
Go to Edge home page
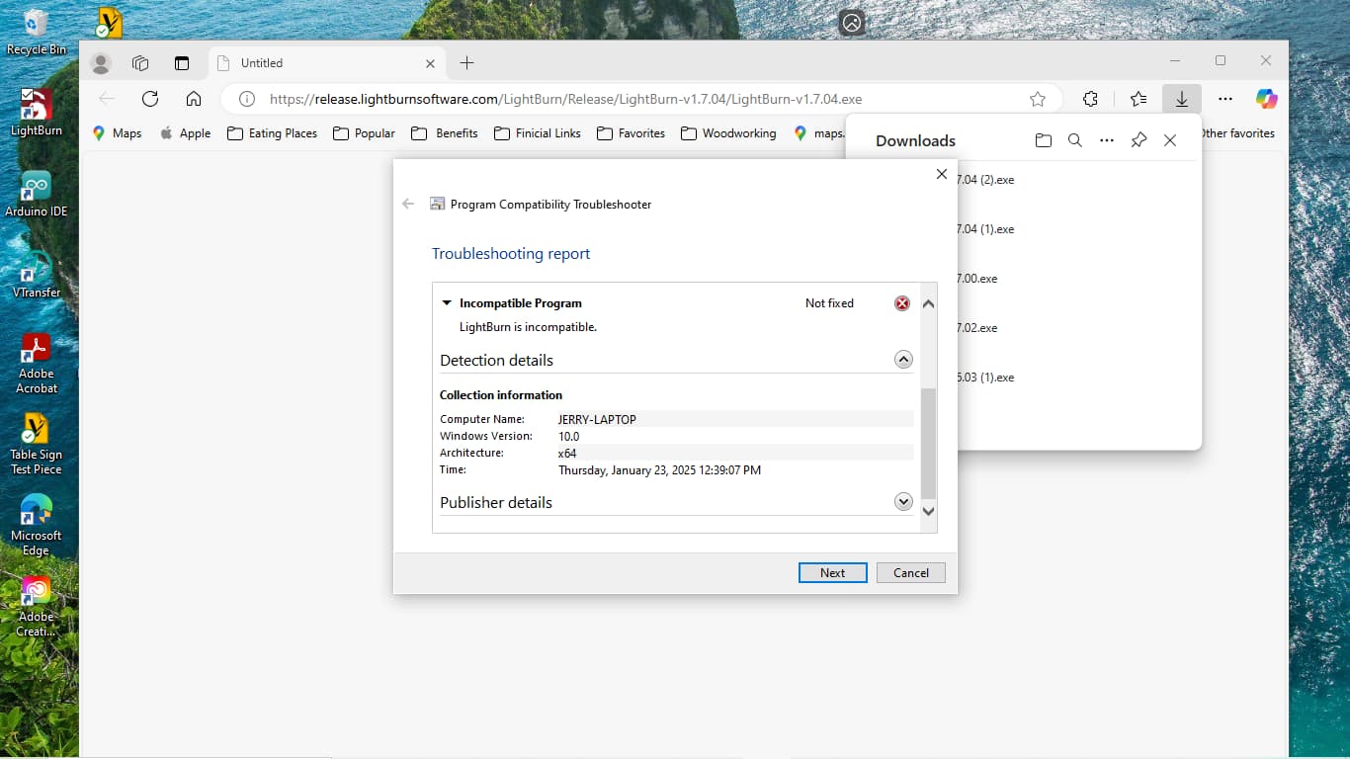[194, 99]
